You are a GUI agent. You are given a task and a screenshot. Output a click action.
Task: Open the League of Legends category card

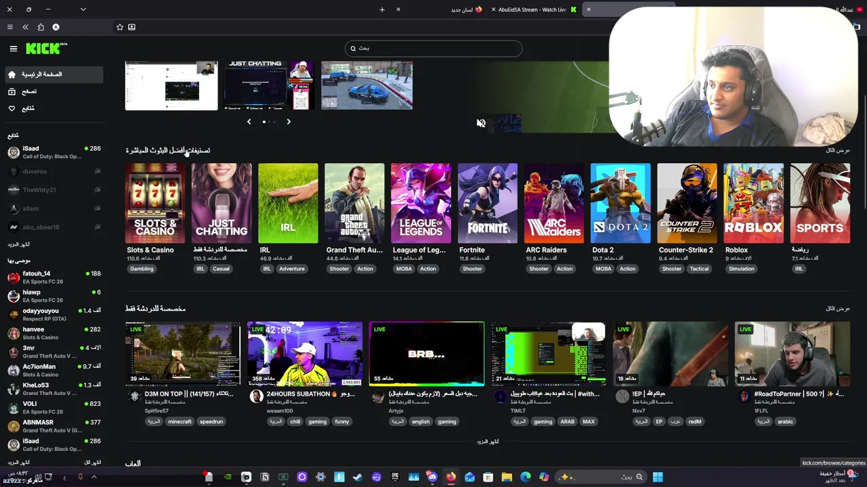click(421, 203)
